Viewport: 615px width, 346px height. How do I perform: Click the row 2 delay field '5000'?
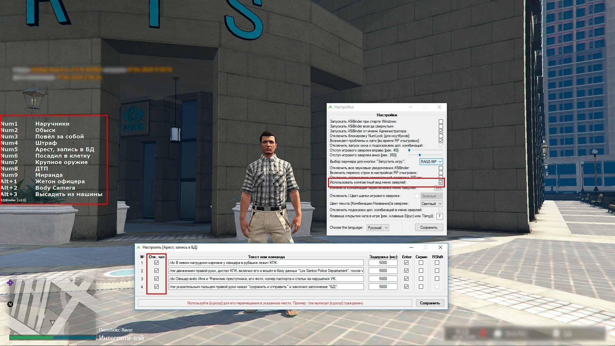coord(383,271)
